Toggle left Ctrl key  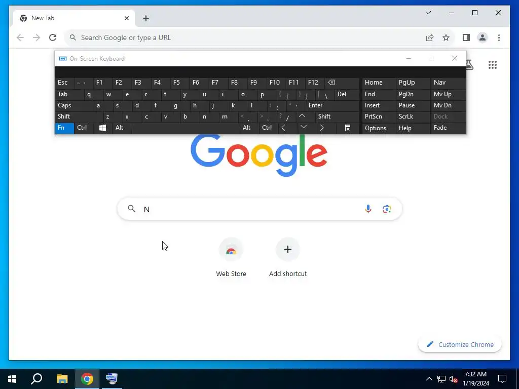[84, 128]
